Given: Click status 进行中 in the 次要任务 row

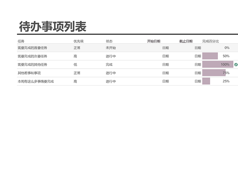Looking at the screenshot, I should pos(111,56).
